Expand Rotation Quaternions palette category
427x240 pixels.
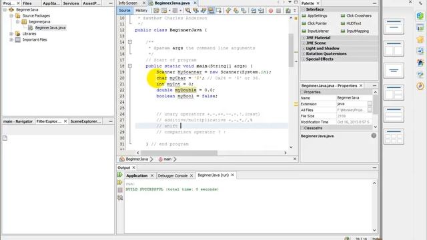(304, 53)
